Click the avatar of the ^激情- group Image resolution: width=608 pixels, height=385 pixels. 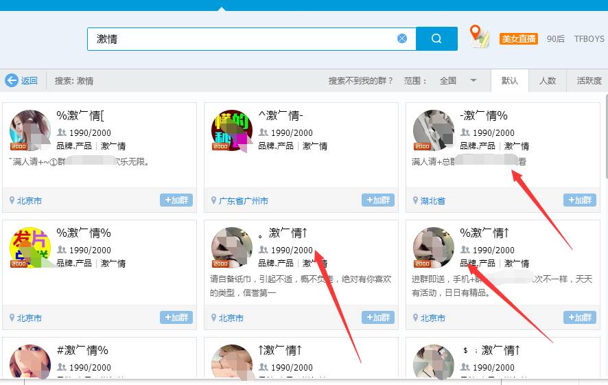coord(232,130)
